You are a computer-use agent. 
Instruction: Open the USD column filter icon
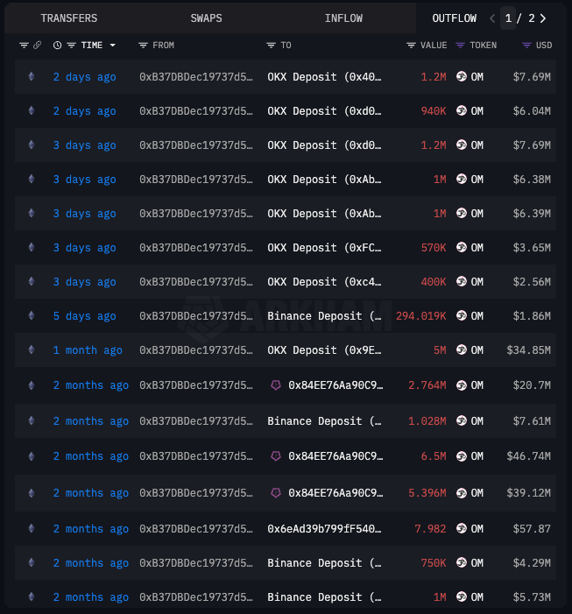[x=526, y=45]
